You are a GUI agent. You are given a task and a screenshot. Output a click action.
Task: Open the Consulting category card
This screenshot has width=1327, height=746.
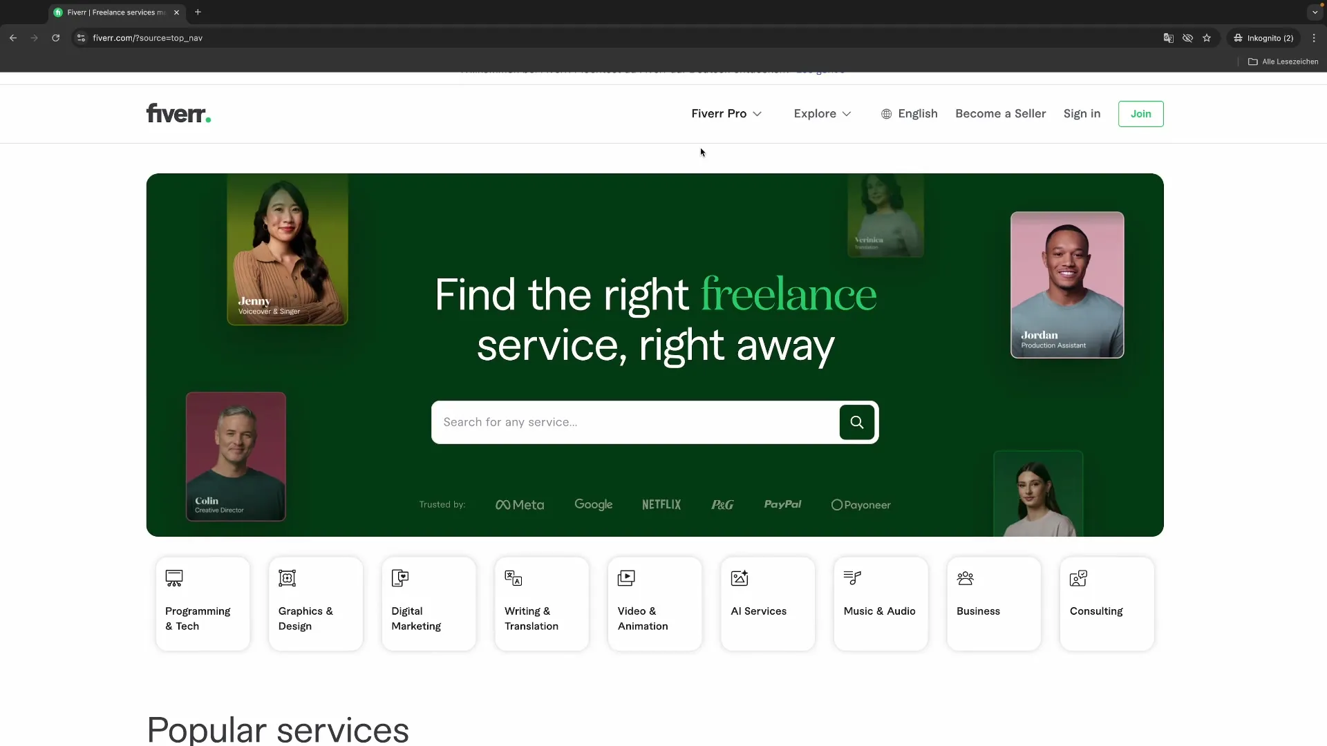1107,604
